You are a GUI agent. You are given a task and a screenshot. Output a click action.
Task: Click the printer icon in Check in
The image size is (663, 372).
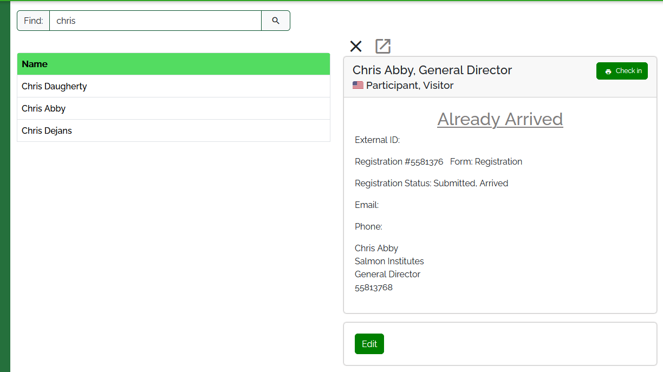(x=608, y=71)
